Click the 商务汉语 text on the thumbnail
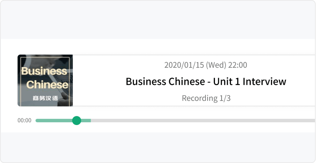316x163 pixels. (x=45, y=98)
